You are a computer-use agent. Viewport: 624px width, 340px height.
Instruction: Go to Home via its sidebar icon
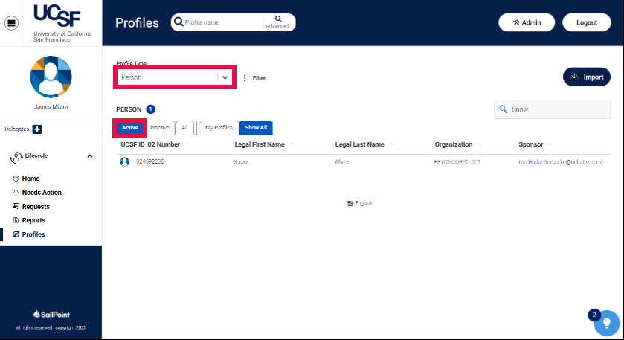point(16,179)
